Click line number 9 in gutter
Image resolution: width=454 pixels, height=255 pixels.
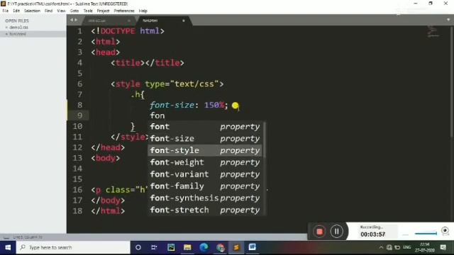tap(79, 115)
